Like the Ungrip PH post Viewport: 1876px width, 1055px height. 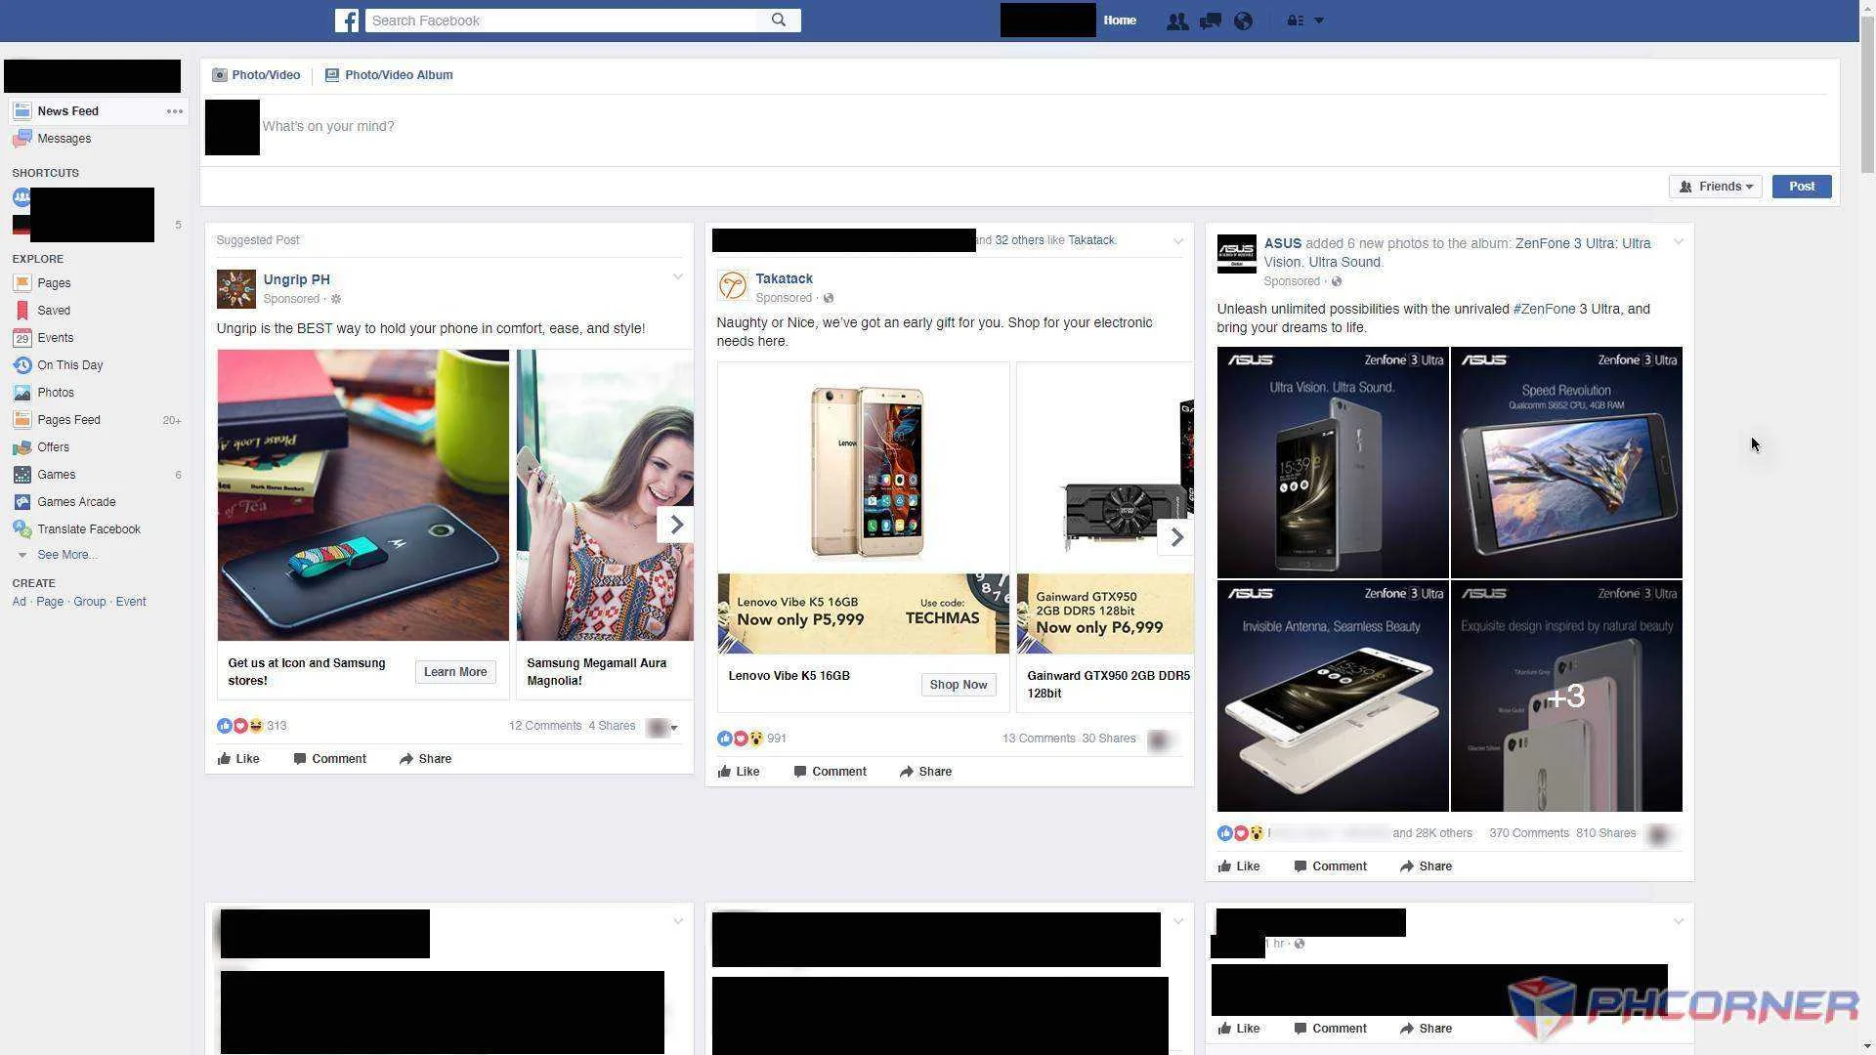(238, 759)
